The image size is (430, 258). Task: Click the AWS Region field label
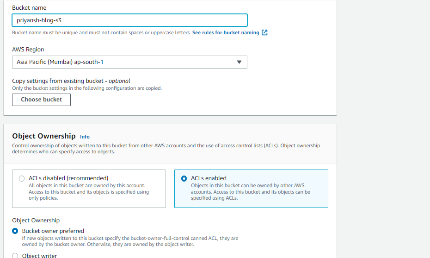click(28, 50)
